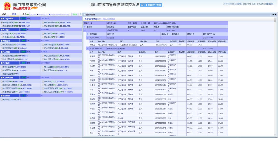280x142 pixels.
Task: Restore the 责任一览表 panel window
Action: coord(273,14)
